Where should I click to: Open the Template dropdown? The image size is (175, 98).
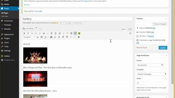point(152,74)
